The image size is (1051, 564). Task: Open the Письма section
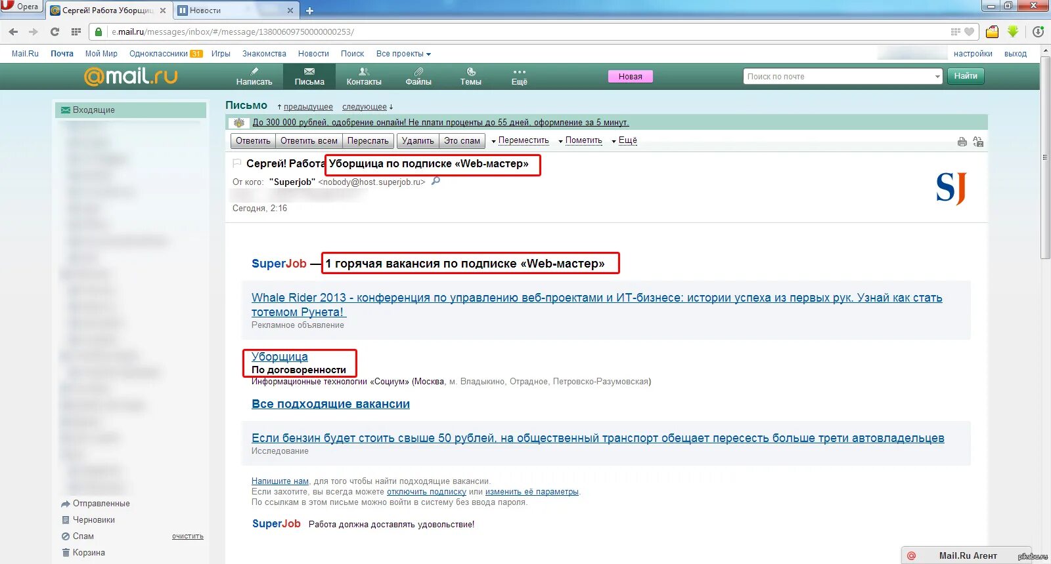click(x=309, y=77)
